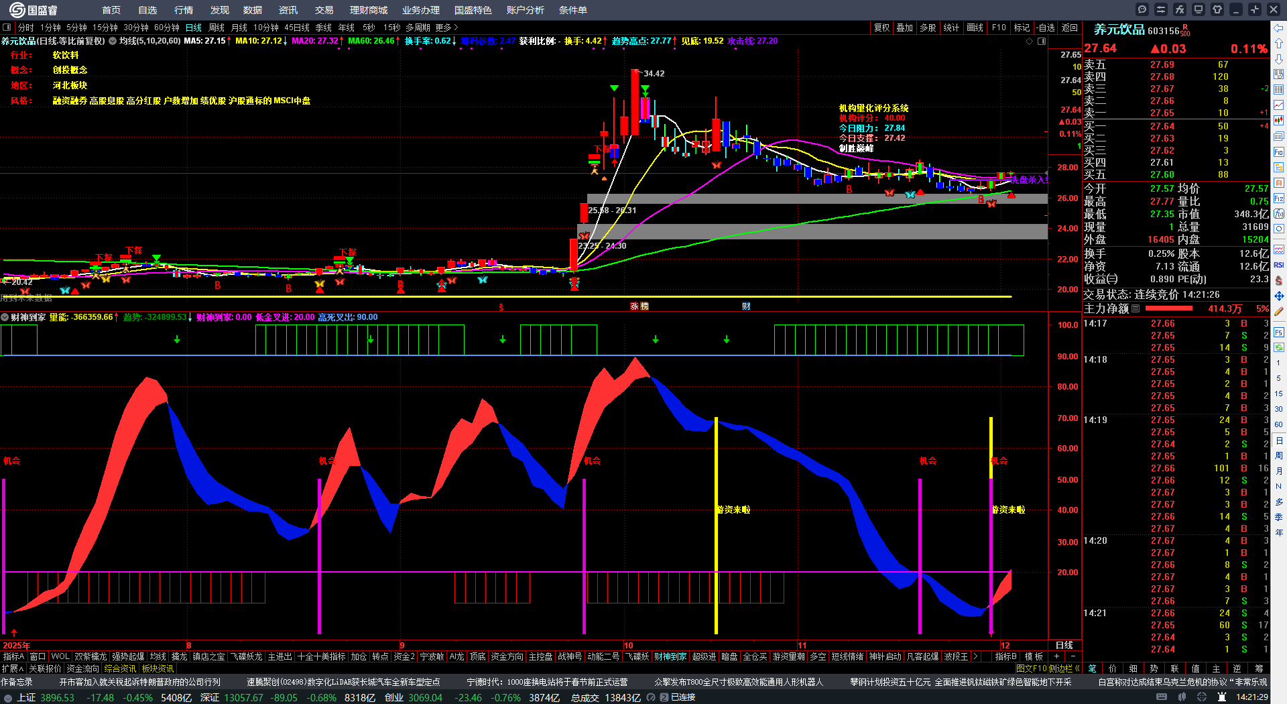Select 周 period in right sidebar

click(x=1279, y=456)
